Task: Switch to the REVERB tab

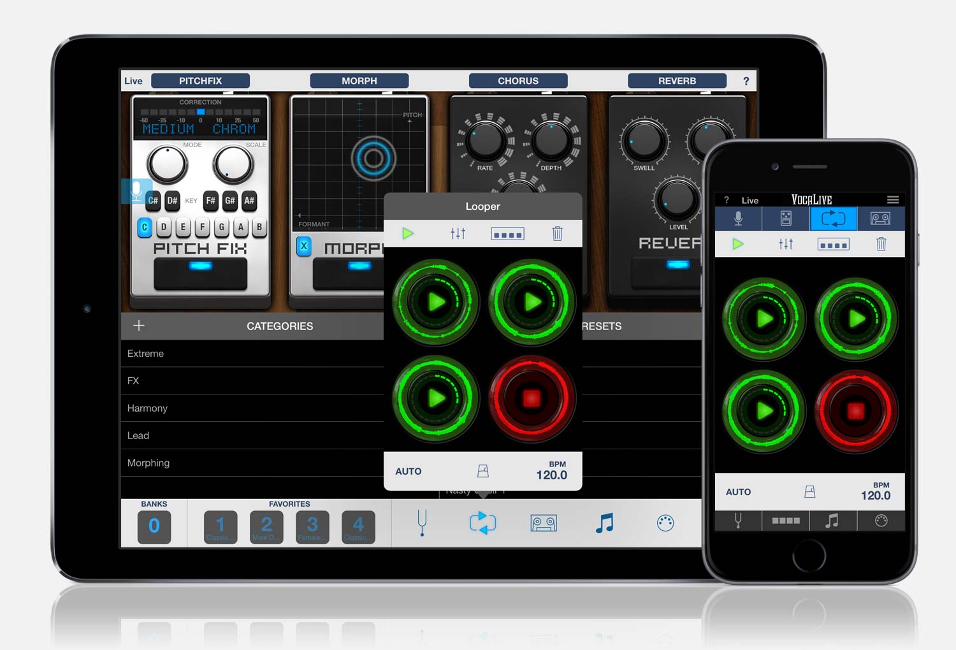Action: point(677,80)
